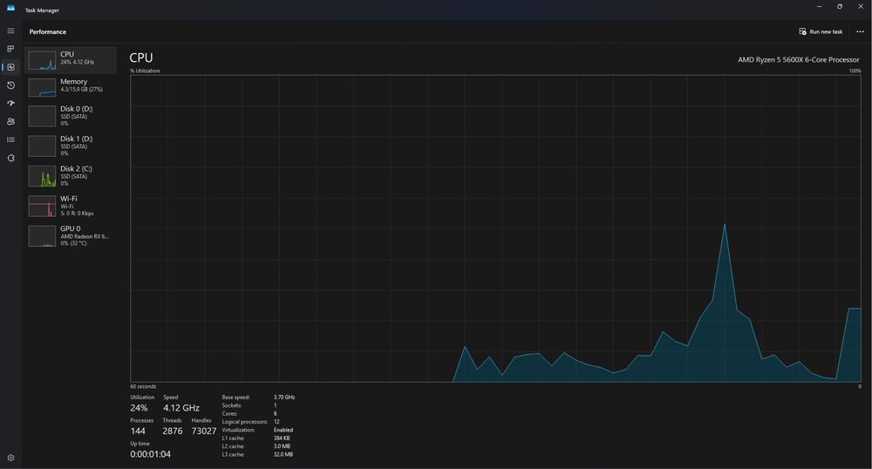Screen dimensions: 872x469
Task: Click the Sockets 1 value
Action: click(x=276, y=405)
